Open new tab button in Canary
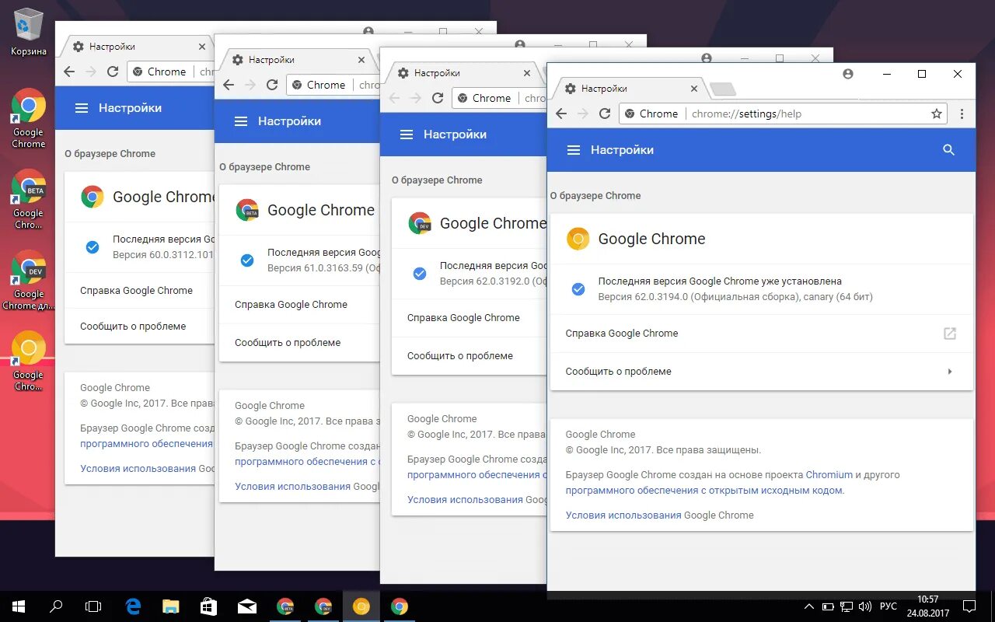995x622 pixels. (x=723, y=89)
